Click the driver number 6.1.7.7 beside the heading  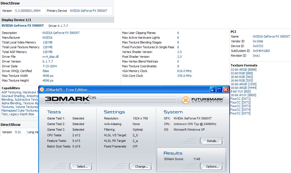[x=63, y=26]
